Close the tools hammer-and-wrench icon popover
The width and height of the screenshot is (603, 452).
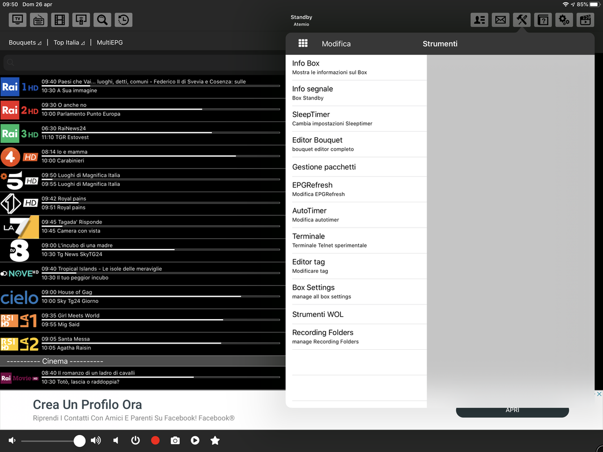pyautogui.click(x=522, y=20)
